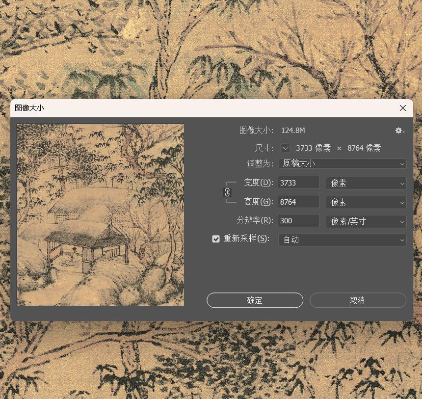Image resolution: width=422 pixels, height=399 pixels.
Task: Click the 宽度(D) label
Action: [259, 183]
